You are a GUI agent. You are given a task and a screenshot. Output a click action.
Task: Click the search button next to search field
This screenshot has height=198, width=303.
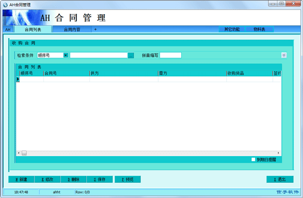[131, 55]
